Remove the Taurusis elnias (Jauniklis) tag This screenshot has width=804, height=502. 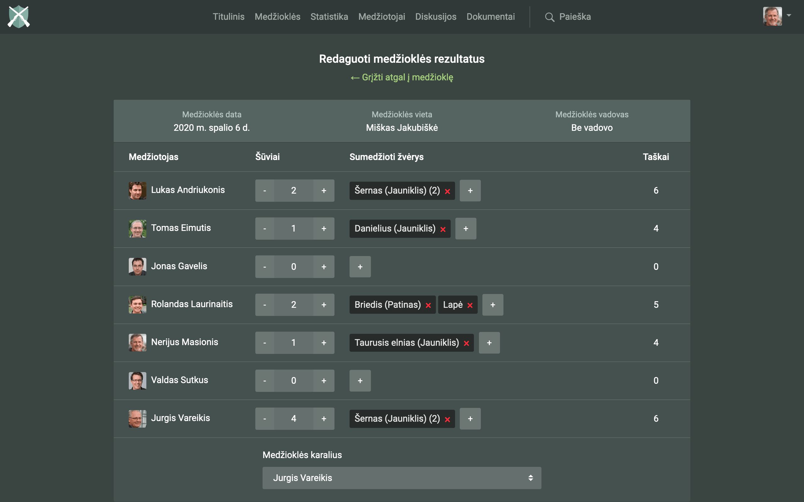tap(466, 343)
